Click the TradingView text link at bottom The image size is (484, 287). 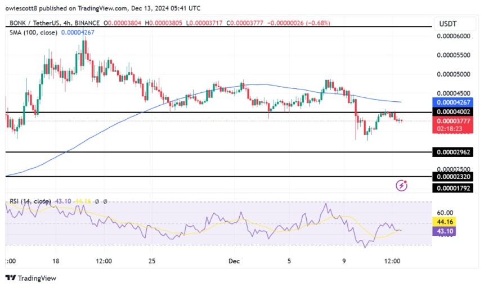point(37,278)
